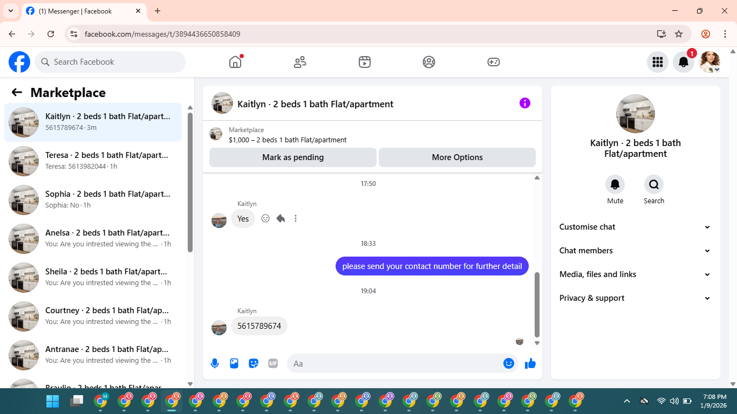Go back in browser history
This screenshot has width=737, height=414.
coord(12,34)
